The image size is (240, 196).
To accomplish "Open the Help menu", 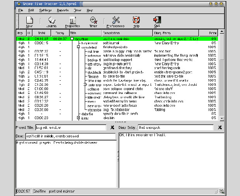I will coord(90,10).
